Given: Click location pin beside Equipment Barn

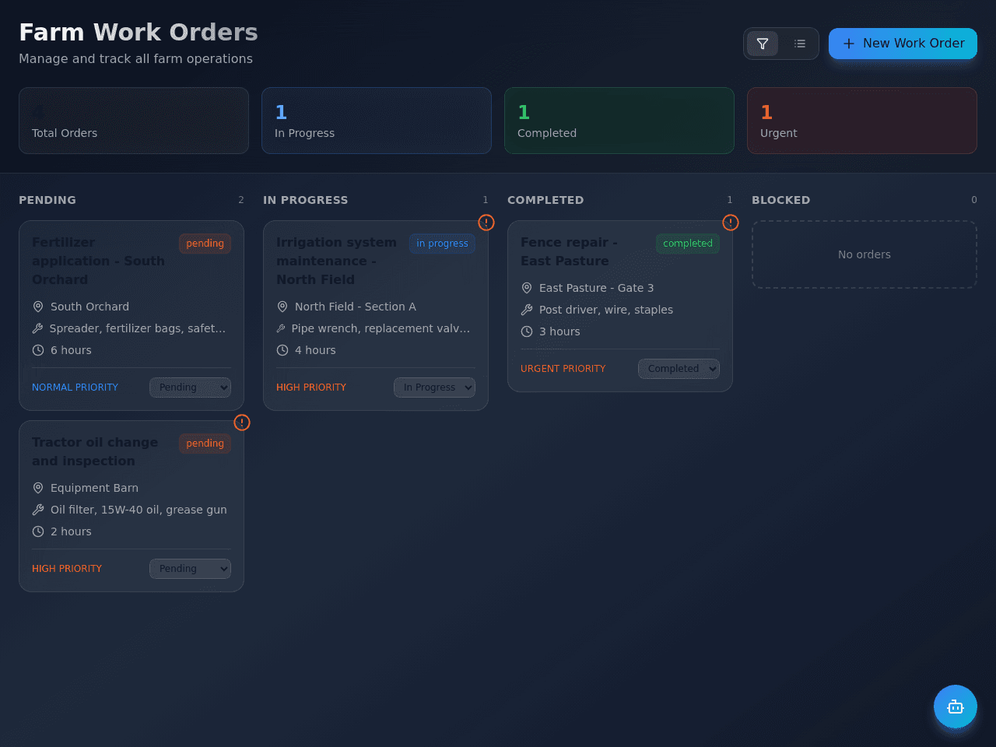Looking at the screenshot, I should tap(38, 488).
